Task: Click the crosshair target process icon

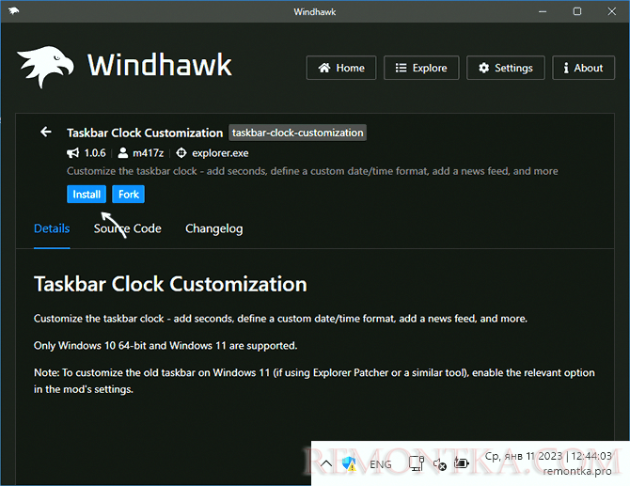Action: 181,153
